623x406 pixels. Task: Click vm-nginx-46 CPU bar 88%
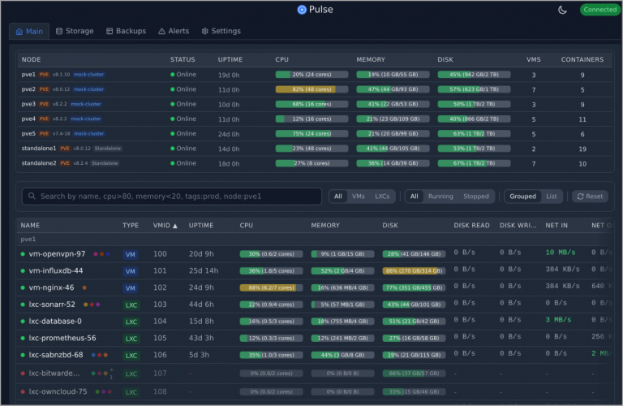(x=271, y=287)
